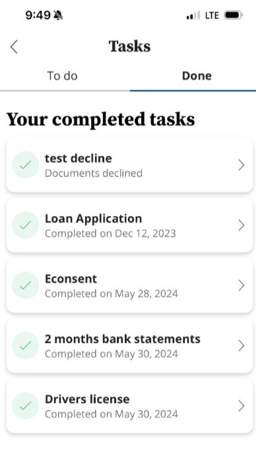
Task: Tap the Documents declined status text
Action: 94,173
